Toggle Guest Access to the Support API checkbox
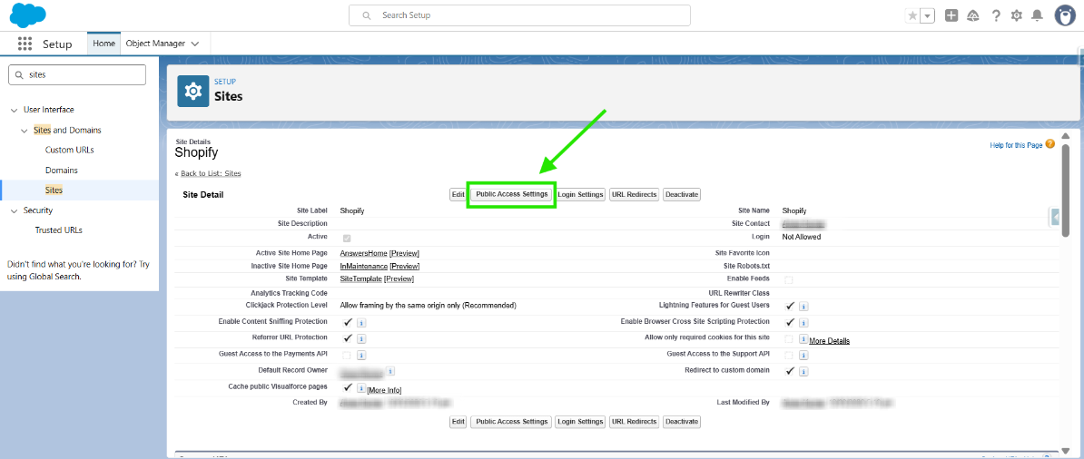 [789, 356]
